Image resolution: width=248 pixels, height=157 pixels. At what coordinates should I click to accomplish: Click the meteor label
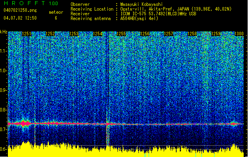coord(56,12)
